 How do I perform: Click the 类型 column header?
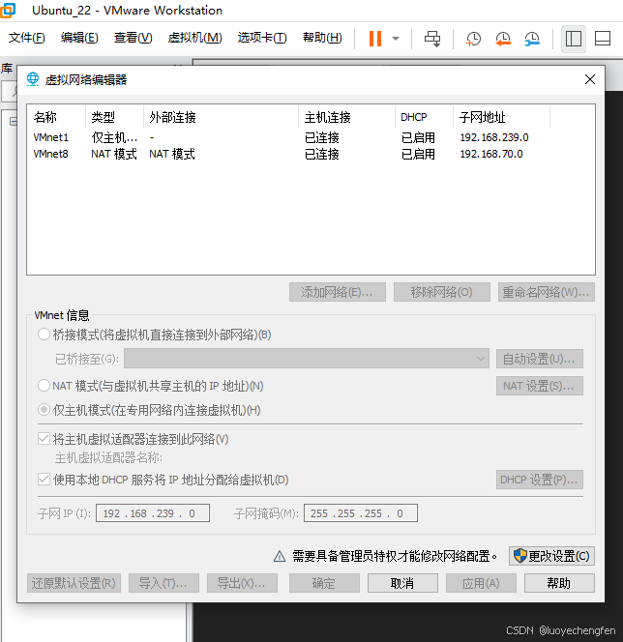115,118
